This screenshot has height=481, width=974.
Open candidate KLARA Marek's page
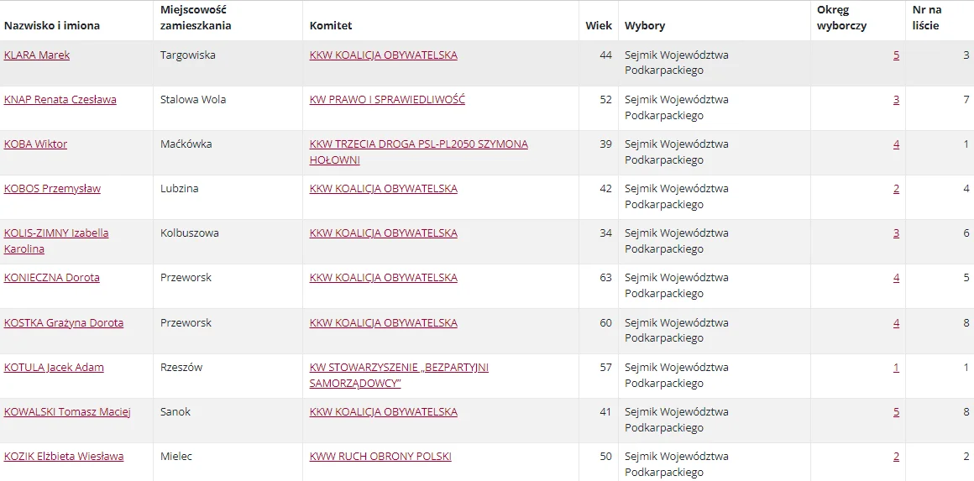(37, 55)
